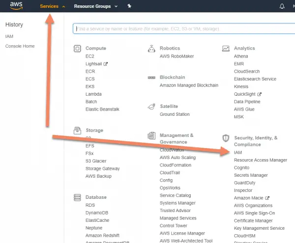Open CloudFormation

pyautogui.click(x=176, y=165)
